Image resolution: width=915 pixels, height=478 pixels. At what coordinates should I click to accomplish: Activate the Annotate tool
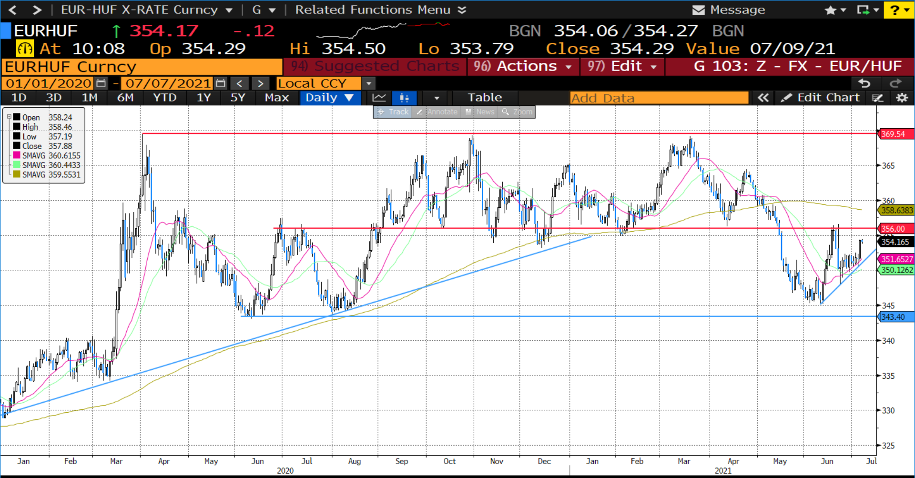point(437,112)
